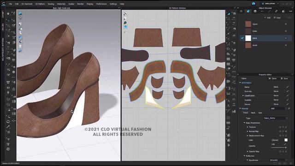Click the Add button in Object Browser

tap(267, 18)
